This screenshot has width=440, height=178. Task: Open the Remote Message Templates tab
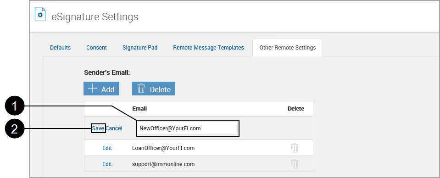point(208,48)
